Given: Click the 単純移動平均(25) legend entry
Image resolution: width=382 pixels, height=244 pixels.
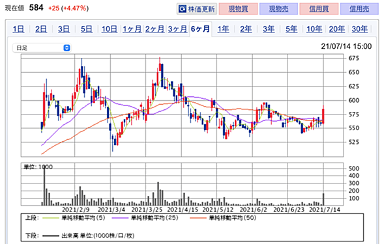Looking at the screenshot, I should click(154, 218).
